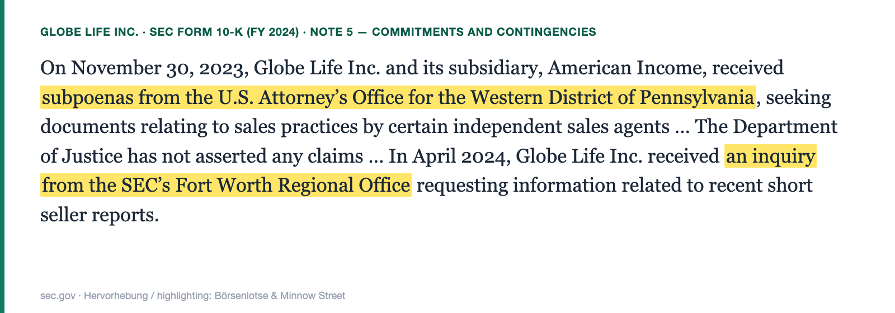Click the highlighted phrase an inquiry
This screenshot has height=313, width=895.
(x=770, y=156)
